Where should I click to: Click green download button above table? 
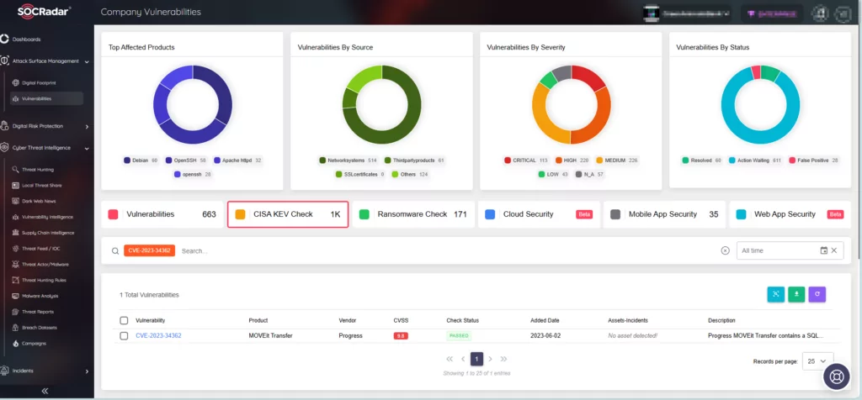(x=796, y=294)
